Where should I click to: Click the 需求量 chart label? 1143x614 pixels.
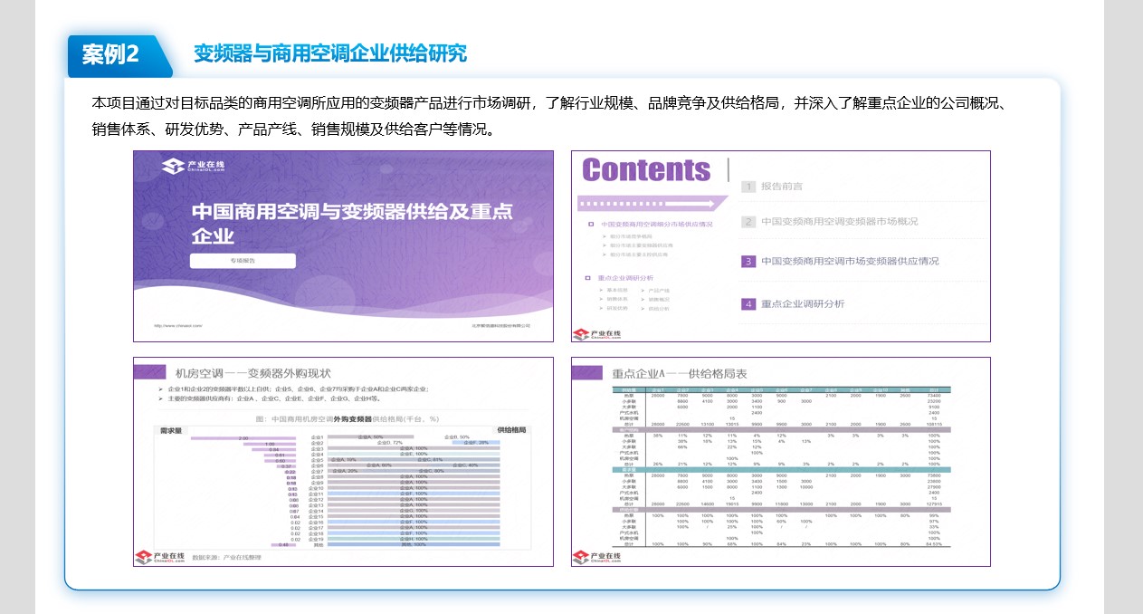coord(172,429)
